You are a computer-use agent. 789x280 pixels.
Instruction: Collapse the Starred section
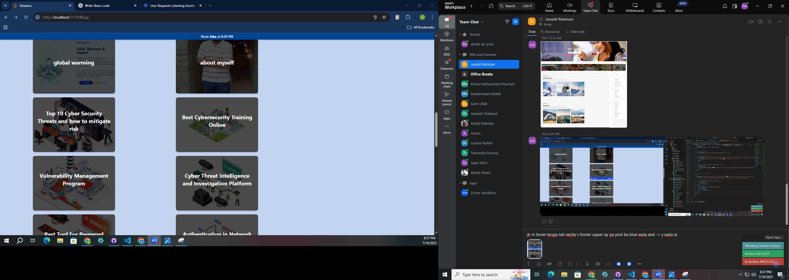point(460,34)
